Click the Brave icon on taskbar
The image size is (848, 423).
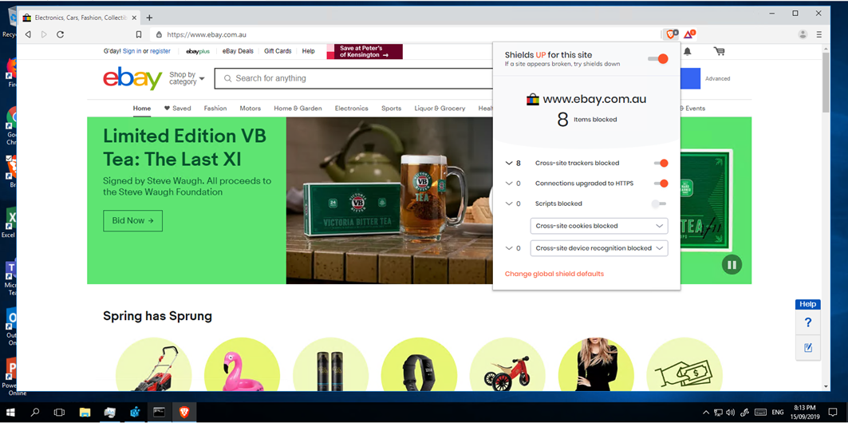[x=183, y=412]
